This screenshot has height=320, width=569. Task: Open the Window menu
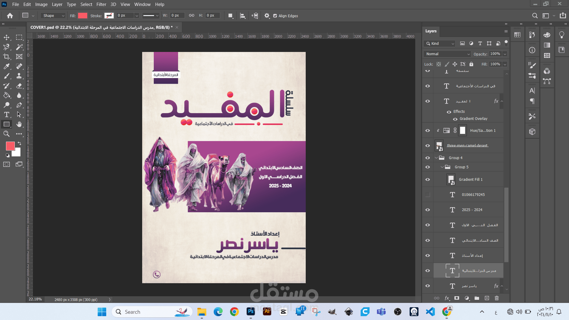point(142,4)
